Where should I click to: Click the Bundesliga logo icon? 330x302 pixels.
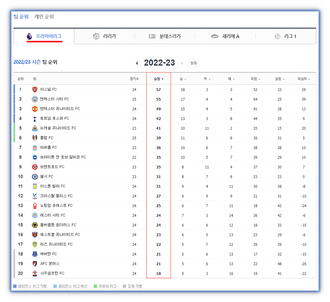(152, 36)
